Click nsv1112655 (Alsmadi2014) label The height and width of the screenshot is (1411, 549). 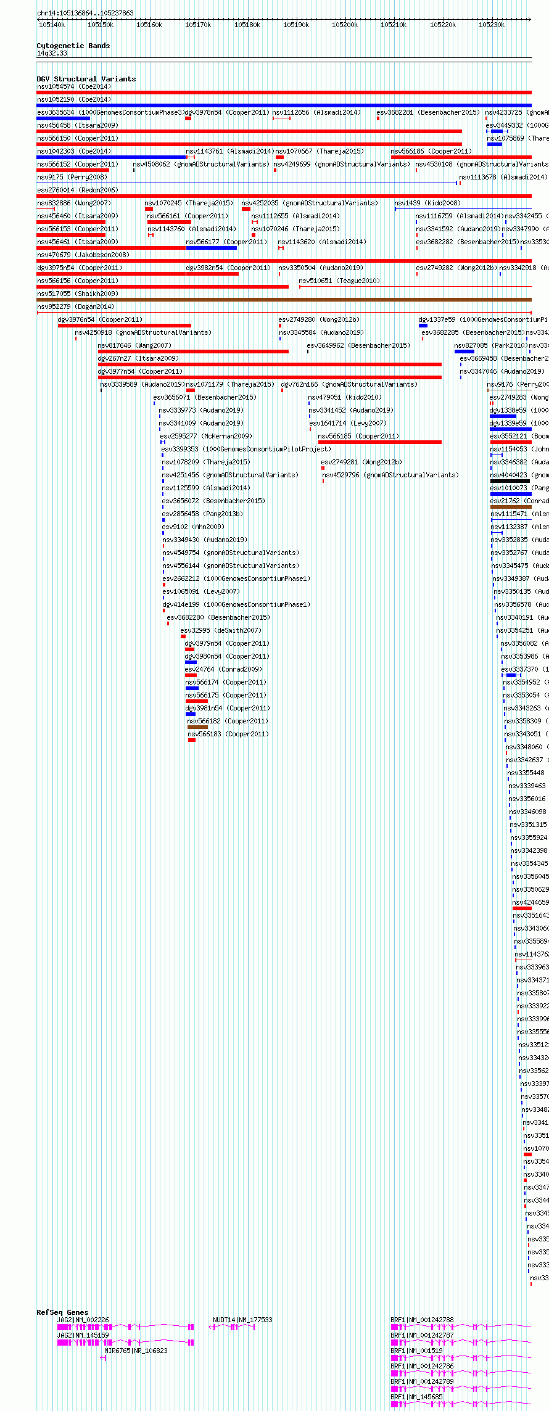click(x=295, y=216)
